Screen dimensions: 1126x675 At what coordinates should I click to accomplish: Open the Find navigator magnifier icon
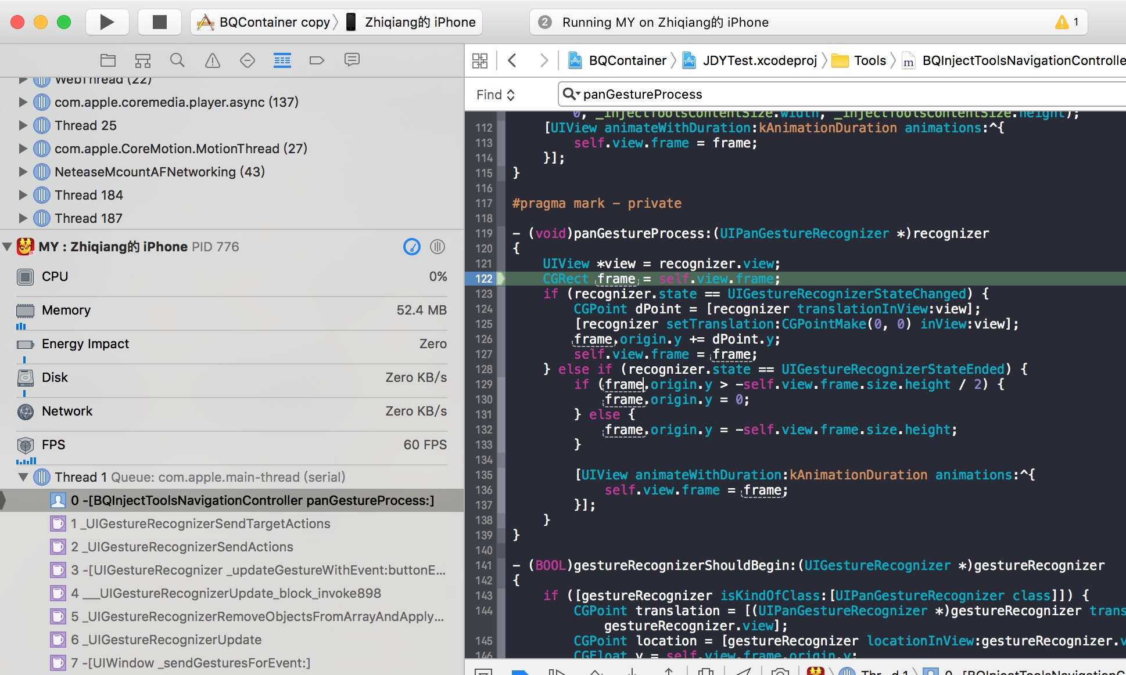point(178,60)
